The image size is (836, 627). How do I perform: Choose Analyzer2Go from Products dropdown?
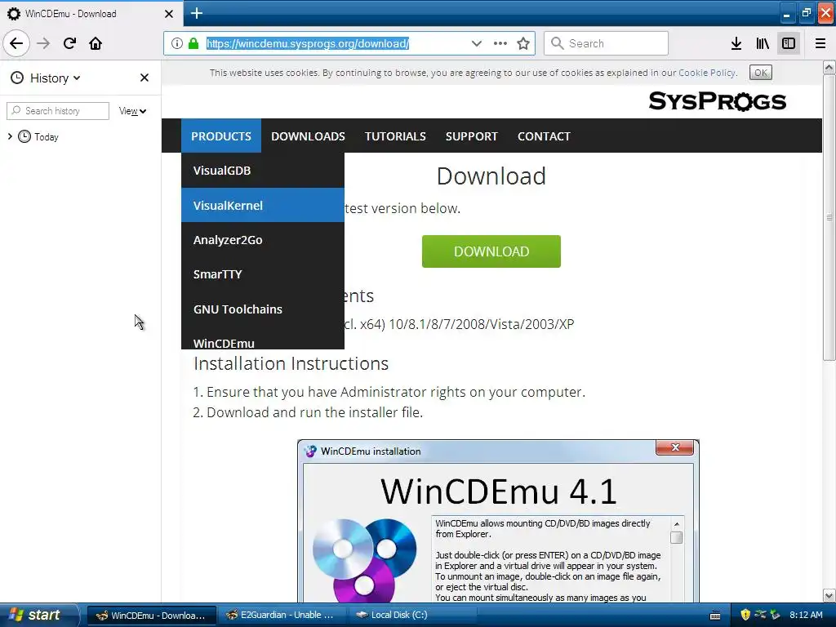point(263,240)
